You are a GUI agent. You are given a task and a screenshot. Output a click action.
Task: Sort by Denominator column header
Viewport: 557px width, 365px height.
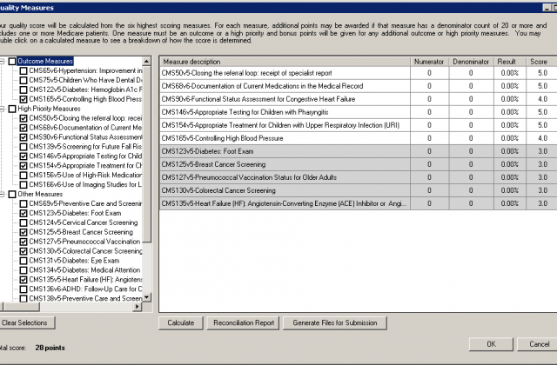tap(471, 62)
